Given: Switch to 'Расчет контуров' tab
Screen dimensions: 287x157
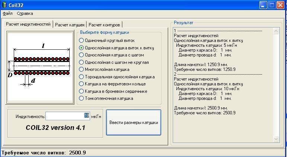Looking at the screenshot, I should (104, 24).
